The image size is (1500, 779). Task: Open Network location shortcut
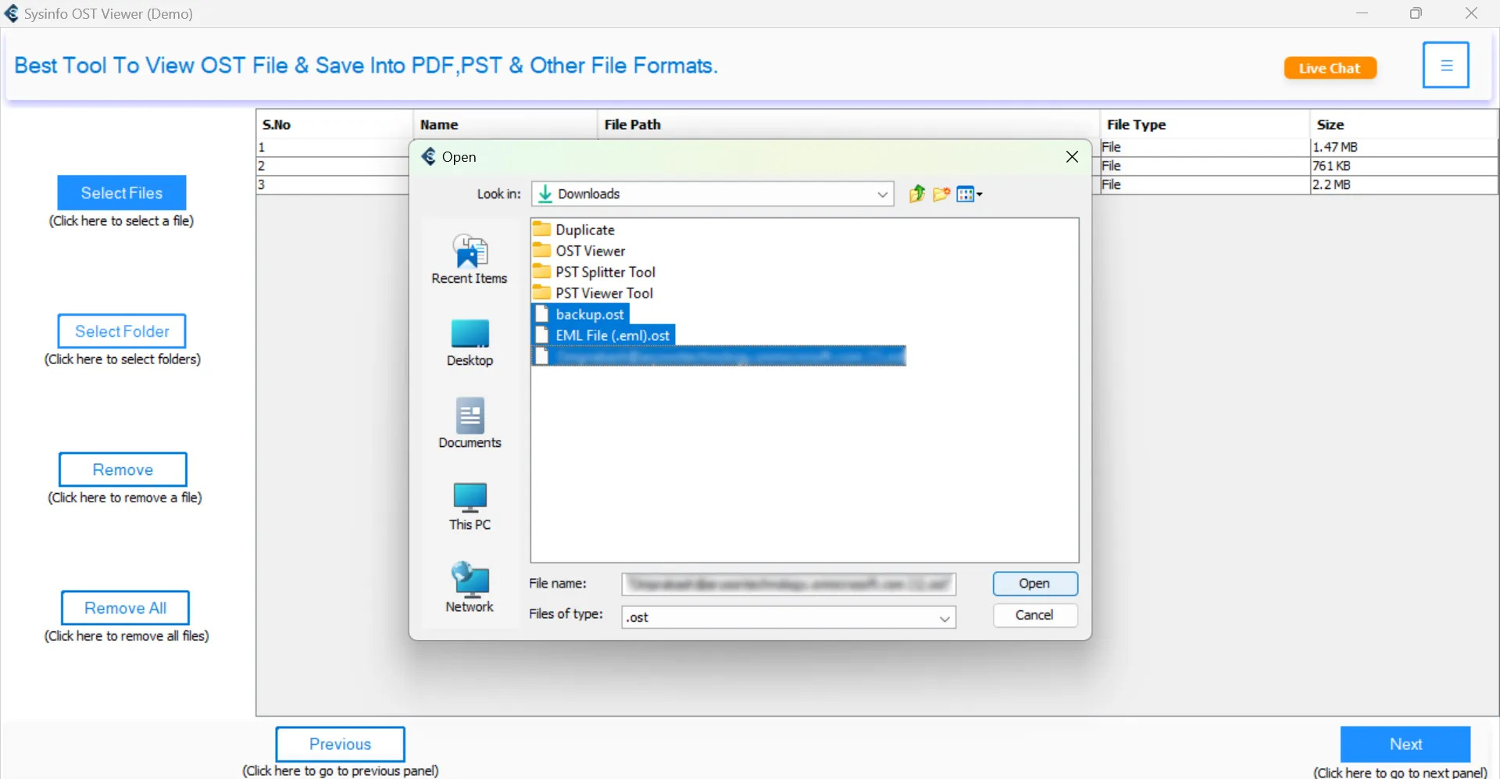470,587
